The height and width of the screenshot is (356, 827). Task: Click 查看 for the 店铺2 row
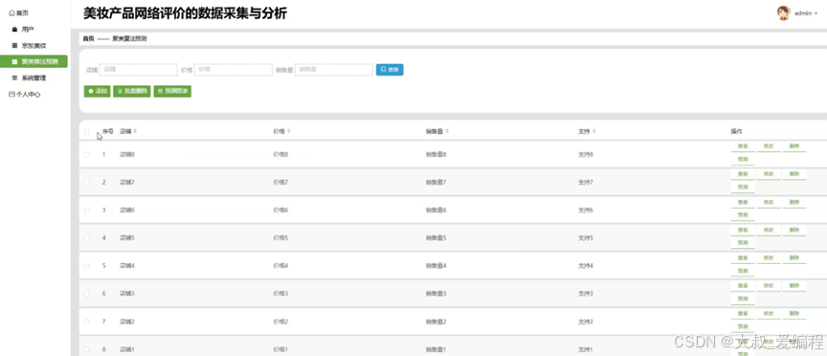pyautogui.click(x=743, y=314)
